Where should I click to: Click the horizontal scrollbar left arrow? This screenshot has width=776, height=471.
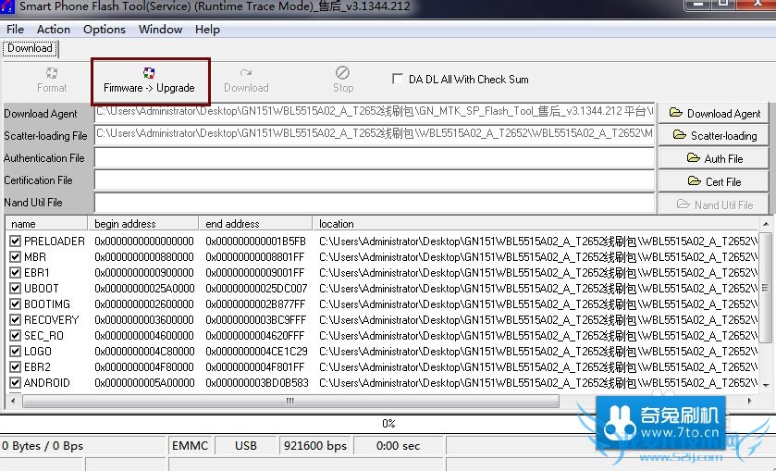click(13, 401)
